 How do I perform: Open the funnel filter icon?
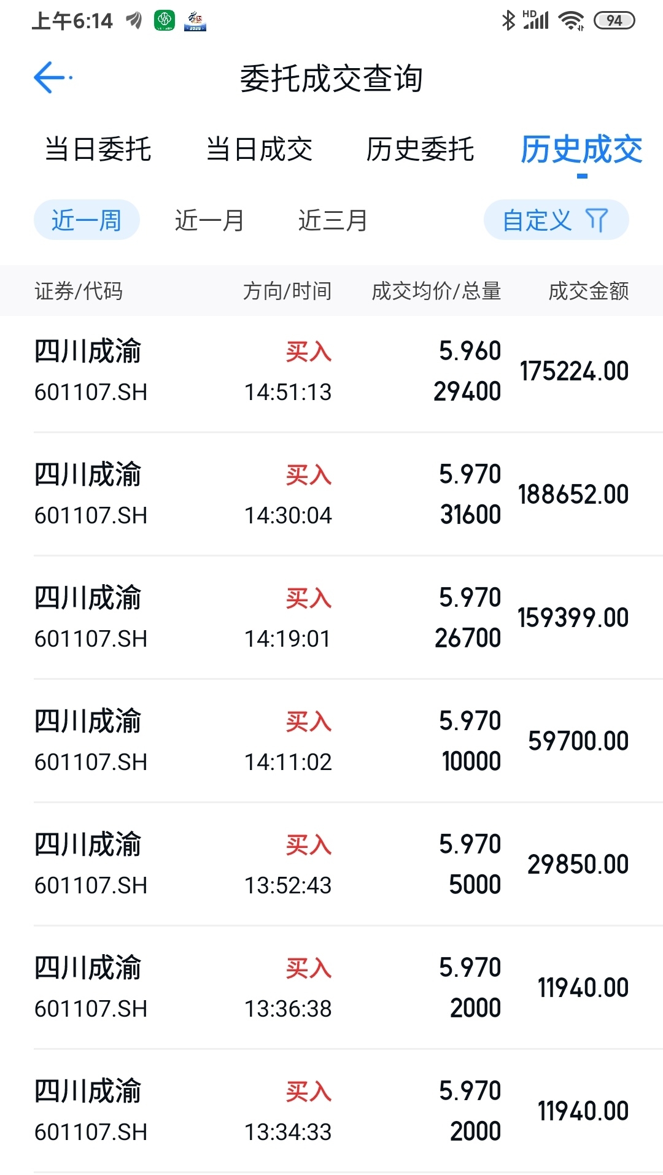(597, 220)
